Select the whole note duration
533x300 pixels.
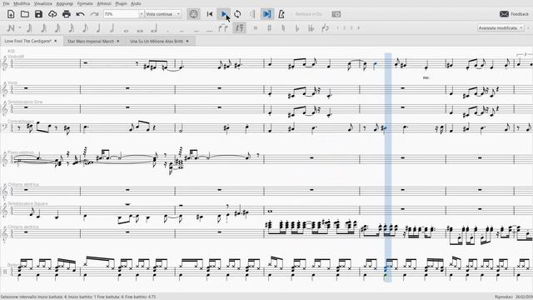click(x=126, y=30)
